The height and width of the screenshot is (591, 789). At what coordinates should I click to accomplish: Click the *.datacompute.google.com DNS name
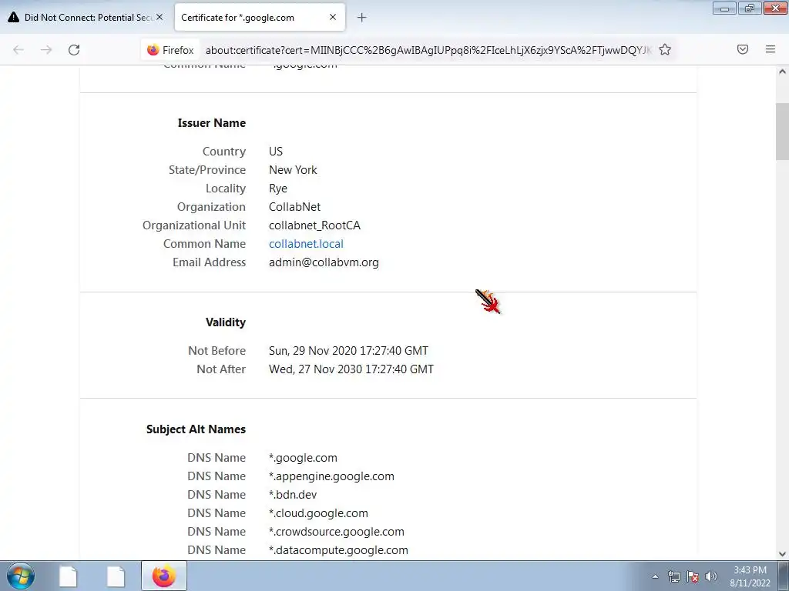[338, 550]
